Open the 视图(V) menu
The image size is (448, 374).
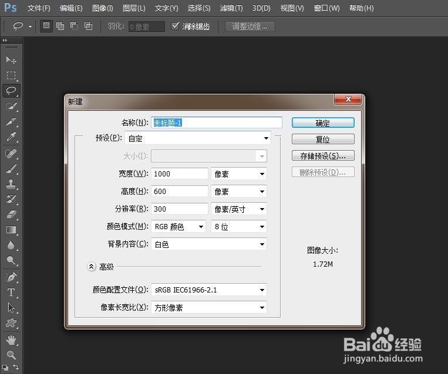click(292, 8)
